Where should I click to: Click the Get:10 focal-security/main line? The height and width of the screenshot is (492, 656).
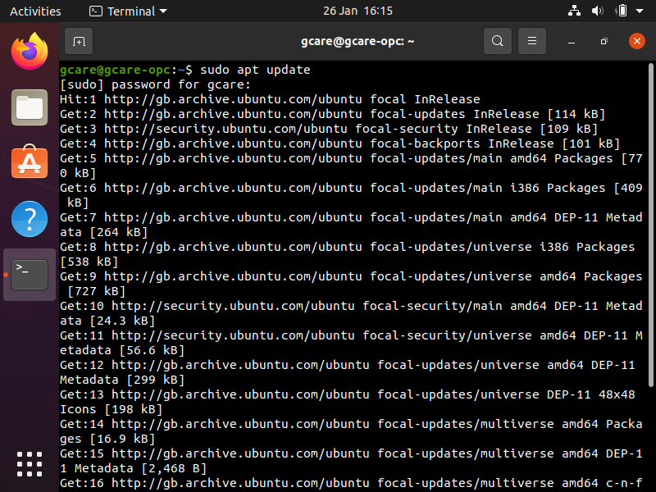pyautogui.click(x=351, y=306)
